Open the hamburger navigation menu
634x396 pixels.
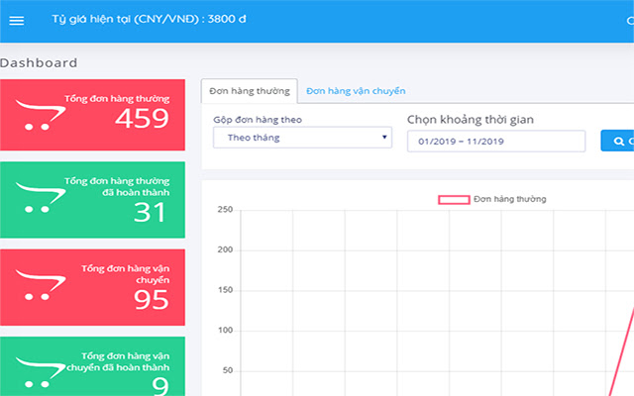[16, 21]
